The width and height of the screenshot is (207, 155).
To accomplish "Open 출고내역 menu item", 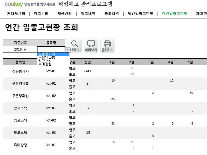I will tap(112, 14).
